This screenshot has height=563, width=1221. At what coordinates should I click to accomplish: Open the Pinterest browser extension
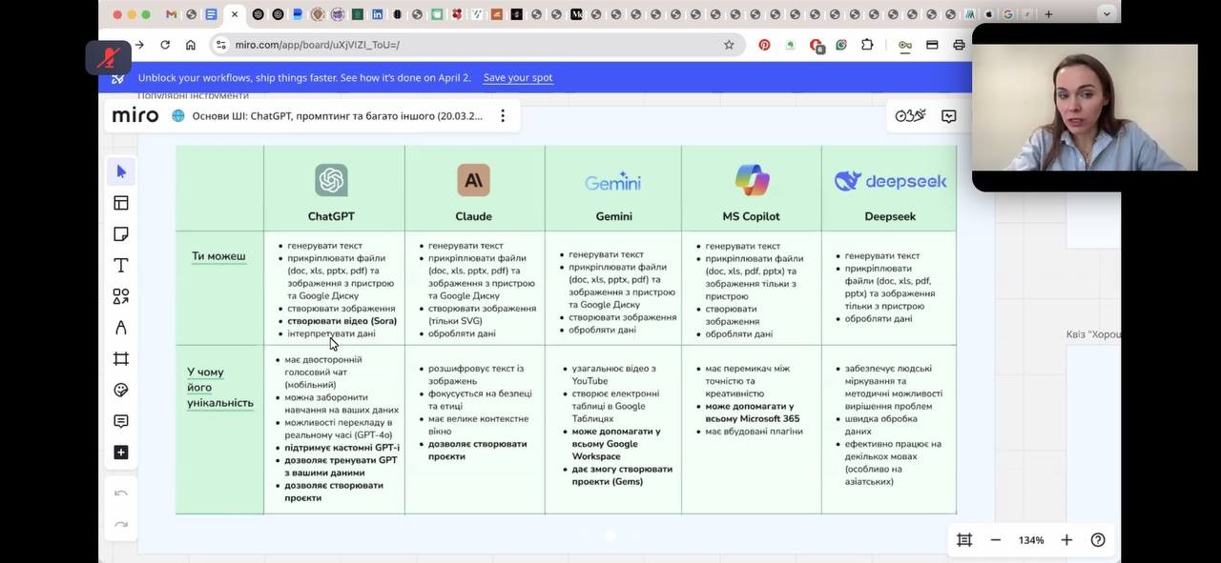pos(764,45)
